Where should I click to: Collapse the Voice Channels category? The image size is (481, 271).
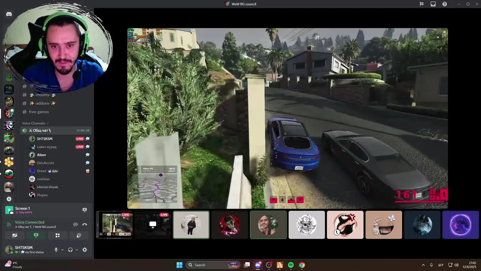pyautogui.click(x=35, y=123)
